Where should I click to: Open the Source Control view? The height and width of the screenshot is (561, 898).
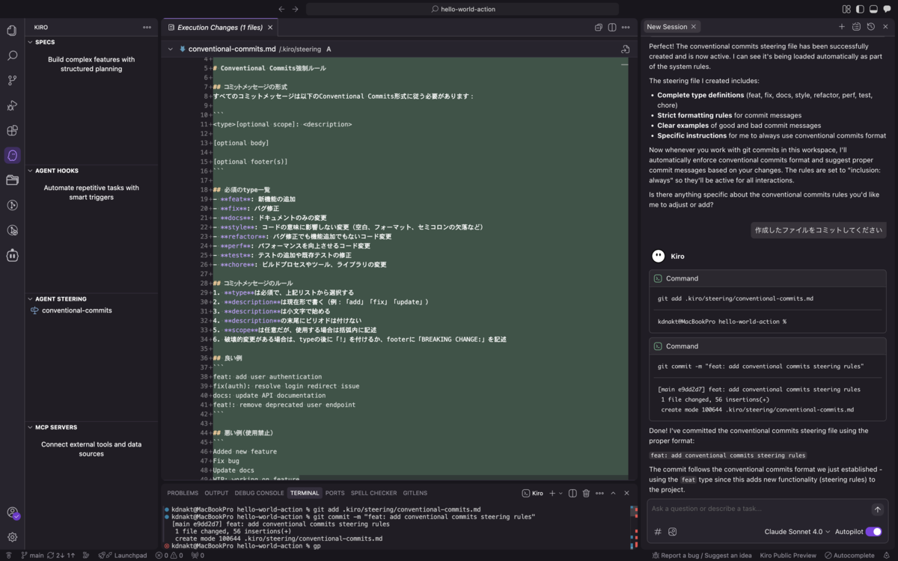pos(11,79)
